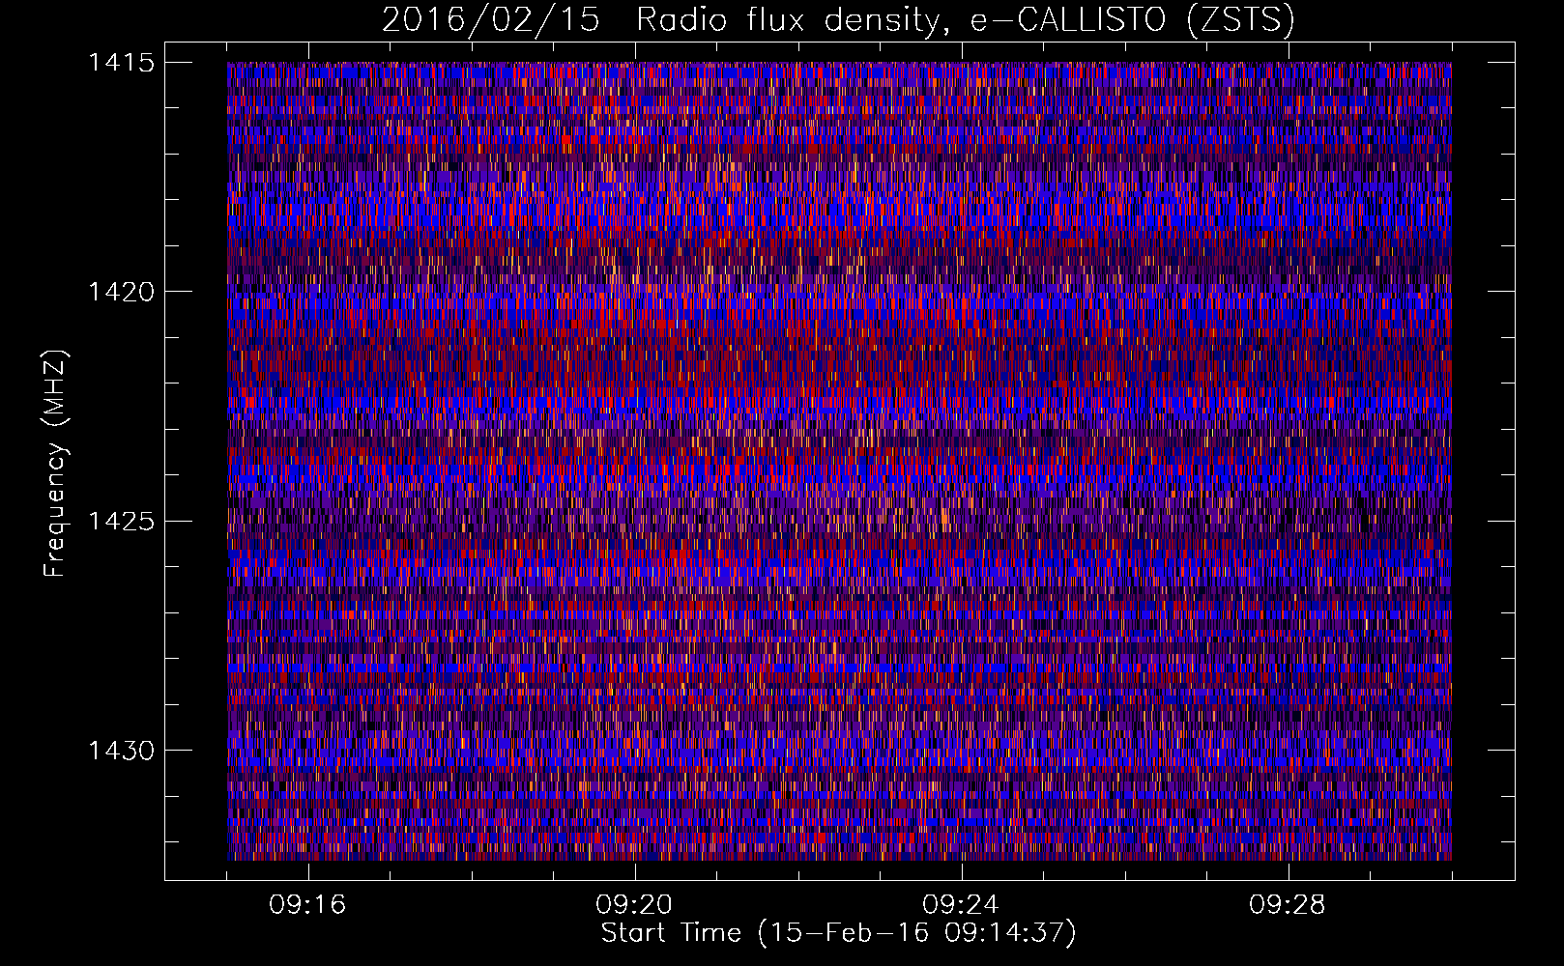Click the 09:28 time tick label
Viewport: 1564px width, 966px height.
(x=1288, y=905)
